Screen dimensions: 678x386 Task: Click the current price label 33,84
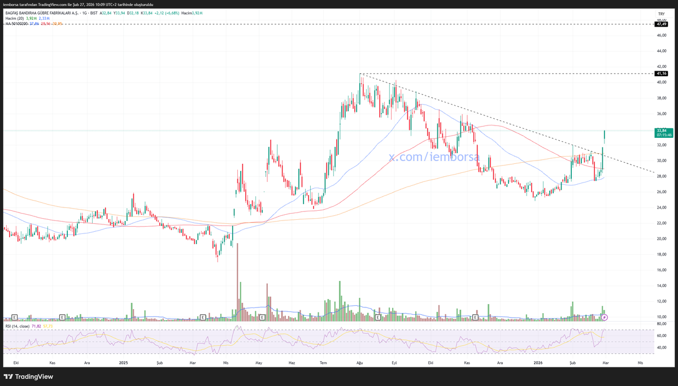click(661, 131)
